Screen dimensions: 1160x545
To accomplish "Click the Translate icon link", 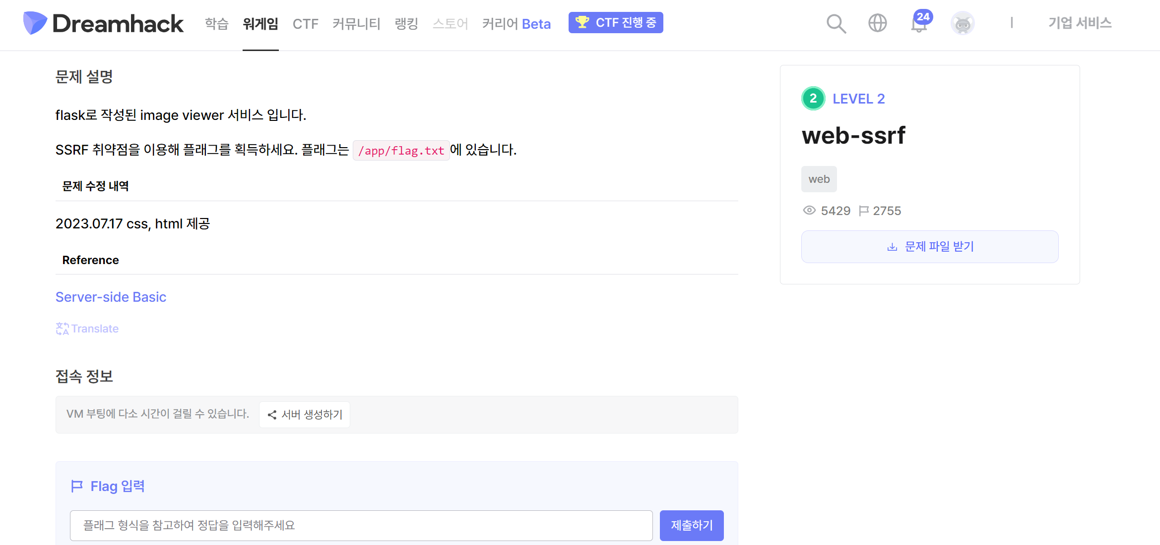I will pyautogui.click(x=87, y=328).
